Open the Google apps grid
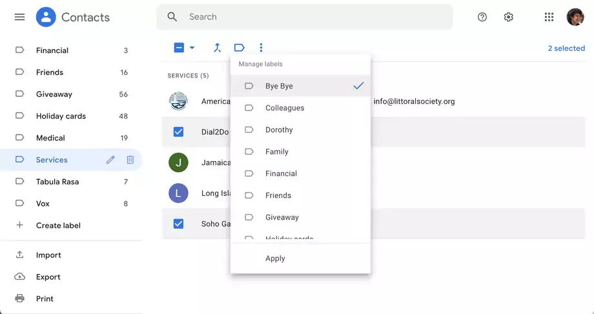This screenshot has width=594, height=314. coord(549,17)
